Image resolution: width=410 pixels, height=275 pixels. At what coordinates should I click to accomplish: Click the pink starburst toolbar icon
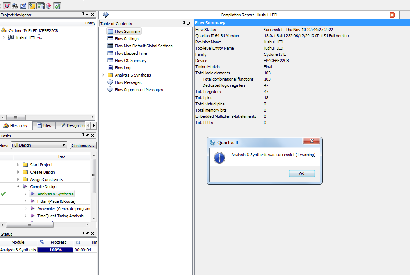click(7, 6)
